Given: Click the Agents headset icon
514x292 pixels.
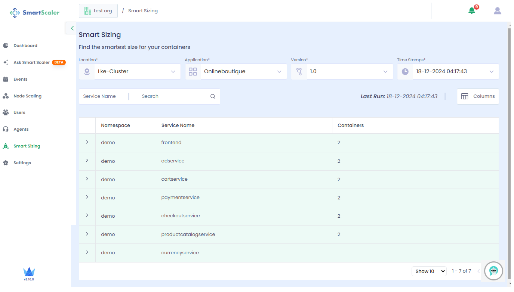Looking at the screenshot, I should [x=6, y=129].
